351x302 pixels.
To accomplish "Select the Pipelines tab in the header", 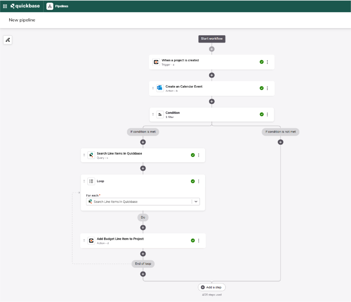I will point(62,6).
